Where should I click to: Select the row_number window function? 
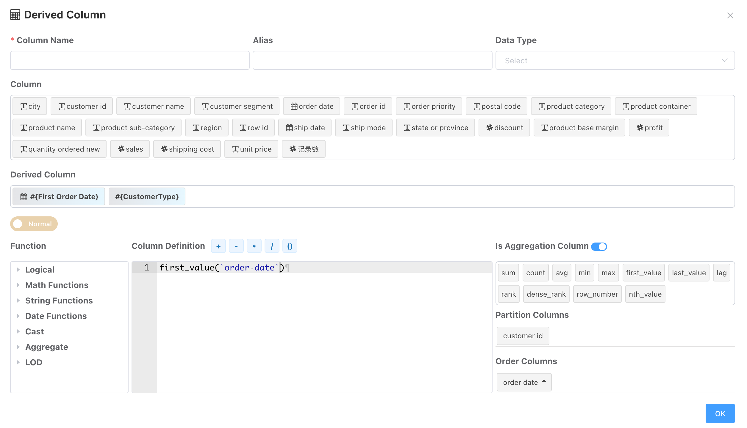point(597,294)
